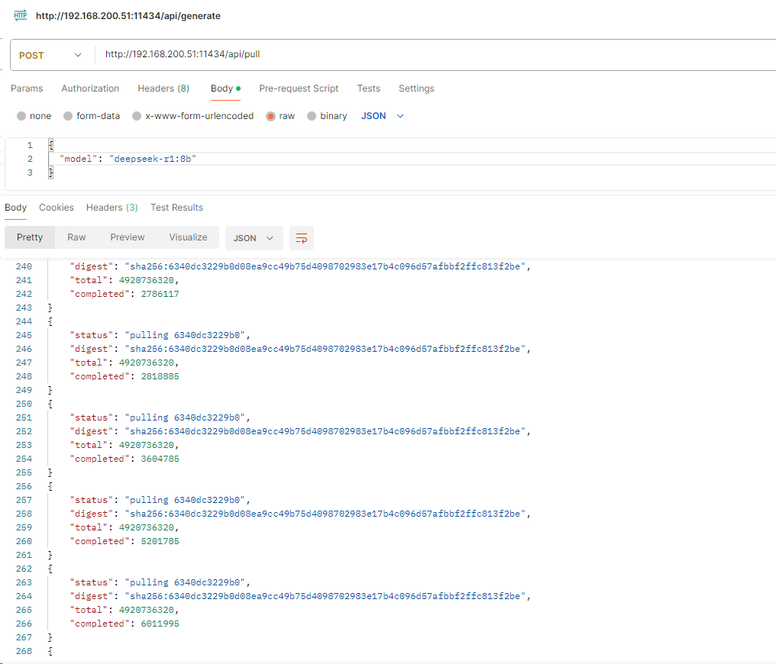The height and width of the screenshot is (664, 776).
Task: Click the request URL input field
Action: [x=435, y=54]
